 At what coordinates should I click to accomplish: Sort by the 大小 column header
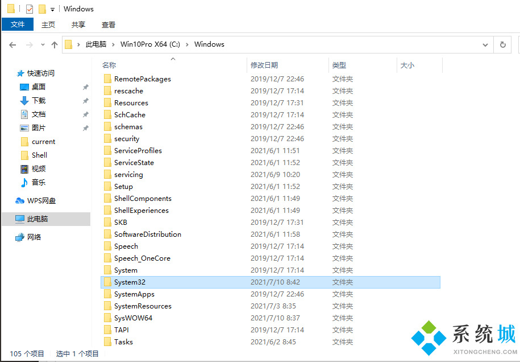(x=407, y=65)
